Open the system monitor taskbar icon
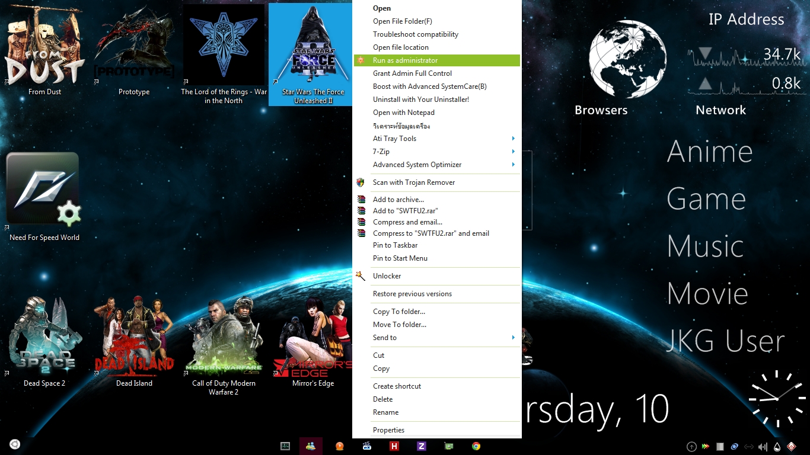Viewport: 810px width, 455px height. pos(285,446)
